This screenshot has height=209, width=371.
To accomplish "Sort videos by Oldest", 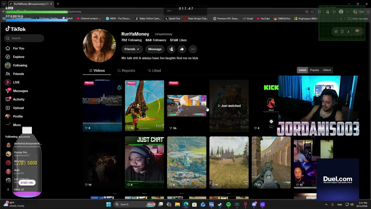I will coord(327,70).
